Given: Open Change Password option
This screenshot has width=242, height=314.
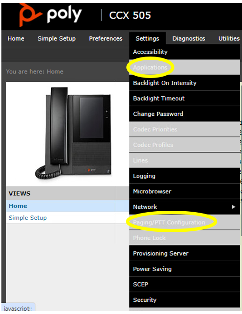Looking at the screenshot, I should (x=185, y=114).
